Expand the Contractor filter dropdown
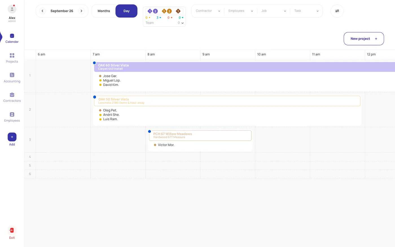Screen dimensions: 395x247 208,11
